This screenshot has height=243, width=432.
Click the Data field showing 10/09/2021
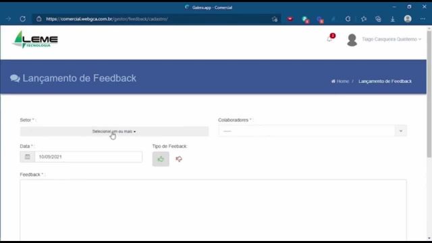(88, 157)
